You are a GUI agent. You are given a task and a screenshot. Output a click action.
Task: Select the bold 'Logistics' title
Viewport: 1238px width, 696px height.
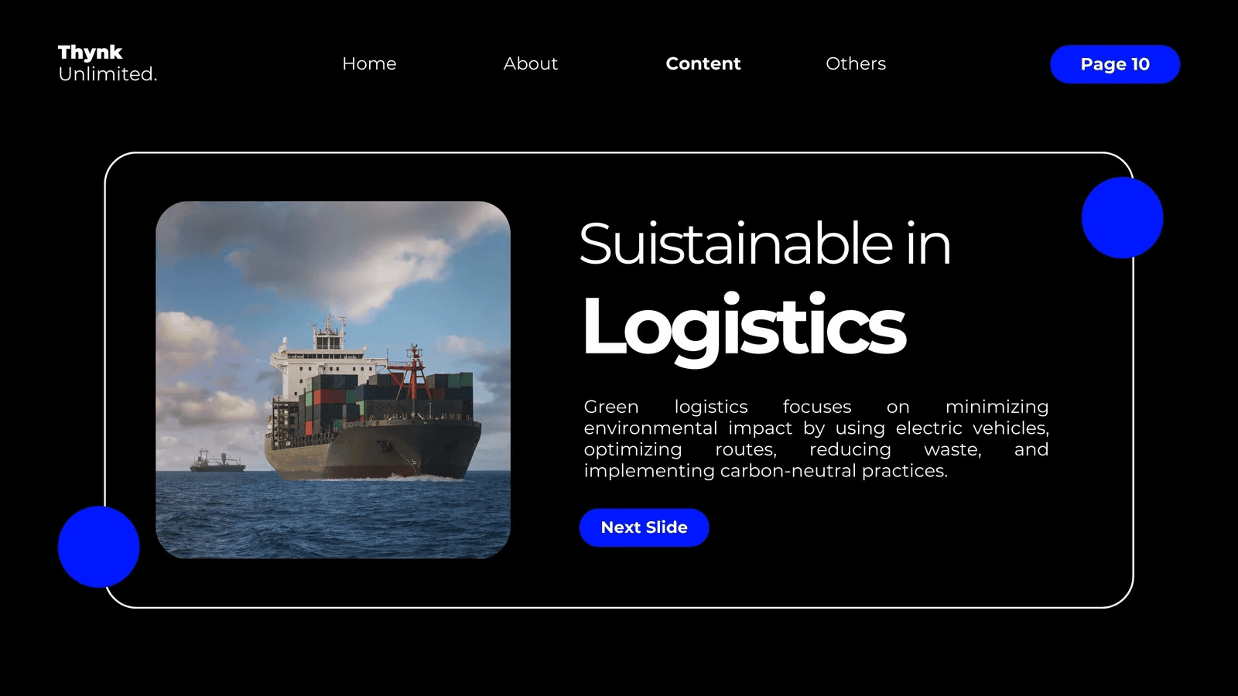pyautogui.click(x=744, y=326)
